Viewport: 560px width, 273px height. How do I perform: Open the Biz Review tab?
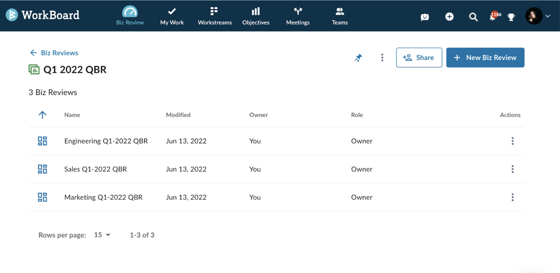(x=130, y=16)
